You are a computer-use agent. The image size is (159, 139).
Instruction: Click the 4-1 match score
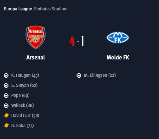click(77, 41)
